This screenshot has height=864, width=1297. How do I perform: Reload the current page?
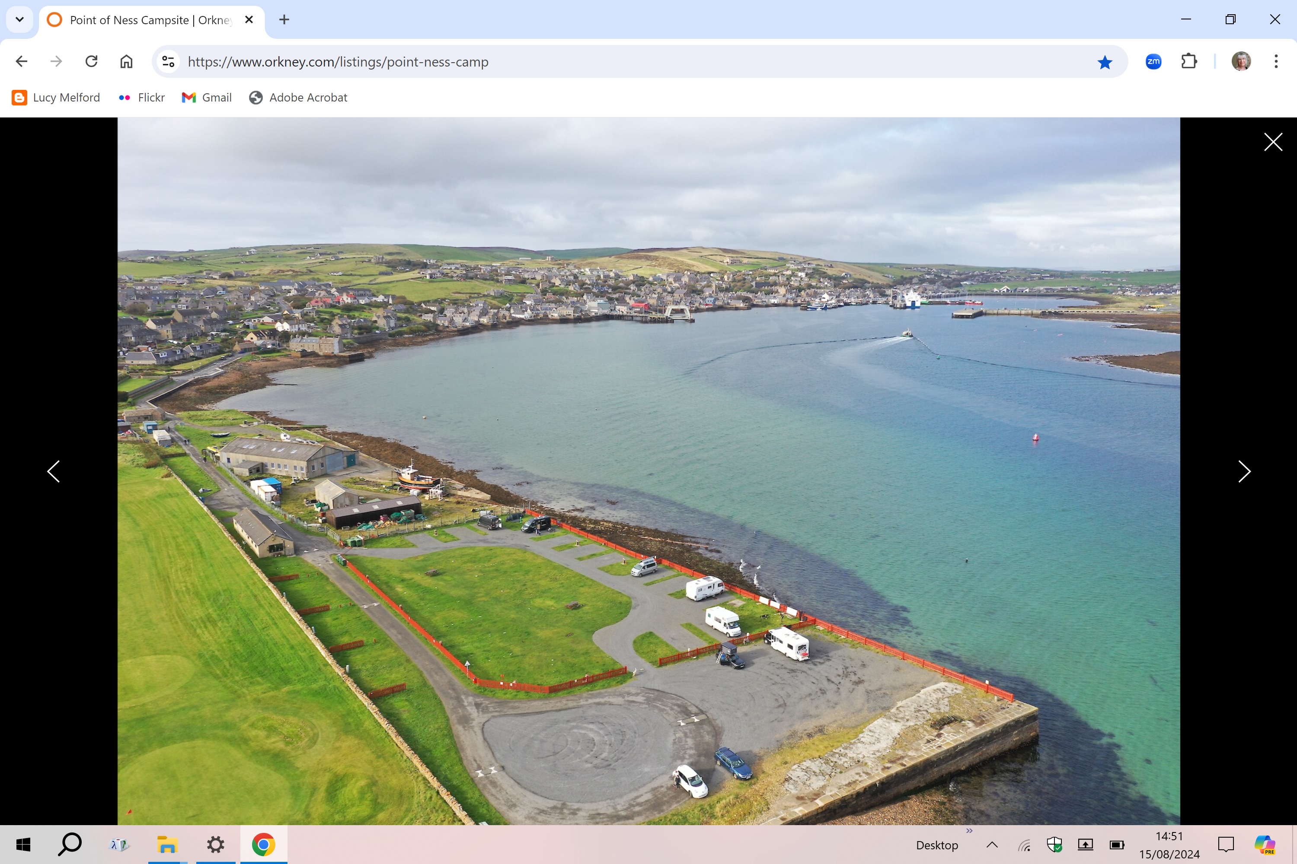(92, 61)
